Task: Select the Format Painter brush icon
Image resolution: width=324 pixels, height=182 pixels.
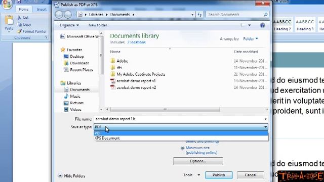Action: [19, 31]
